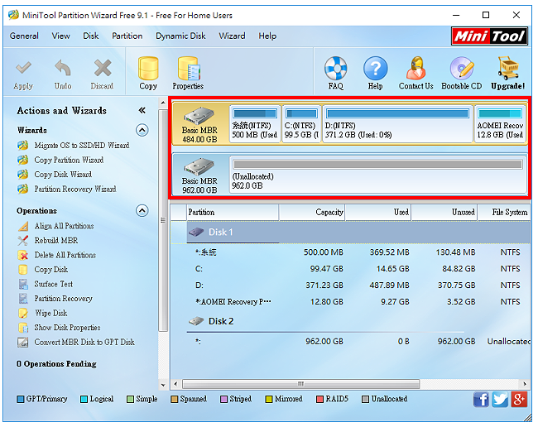Select the 962.00 GB Basic MBR disk
Viewport: 538px width, 427px height.
(200, 175)
